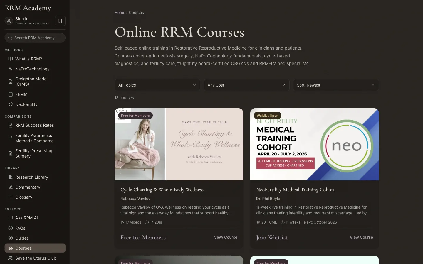Click the magnifier icon in the search field
This screenshot has height=264, width=423.
click(x=10, y=38)
